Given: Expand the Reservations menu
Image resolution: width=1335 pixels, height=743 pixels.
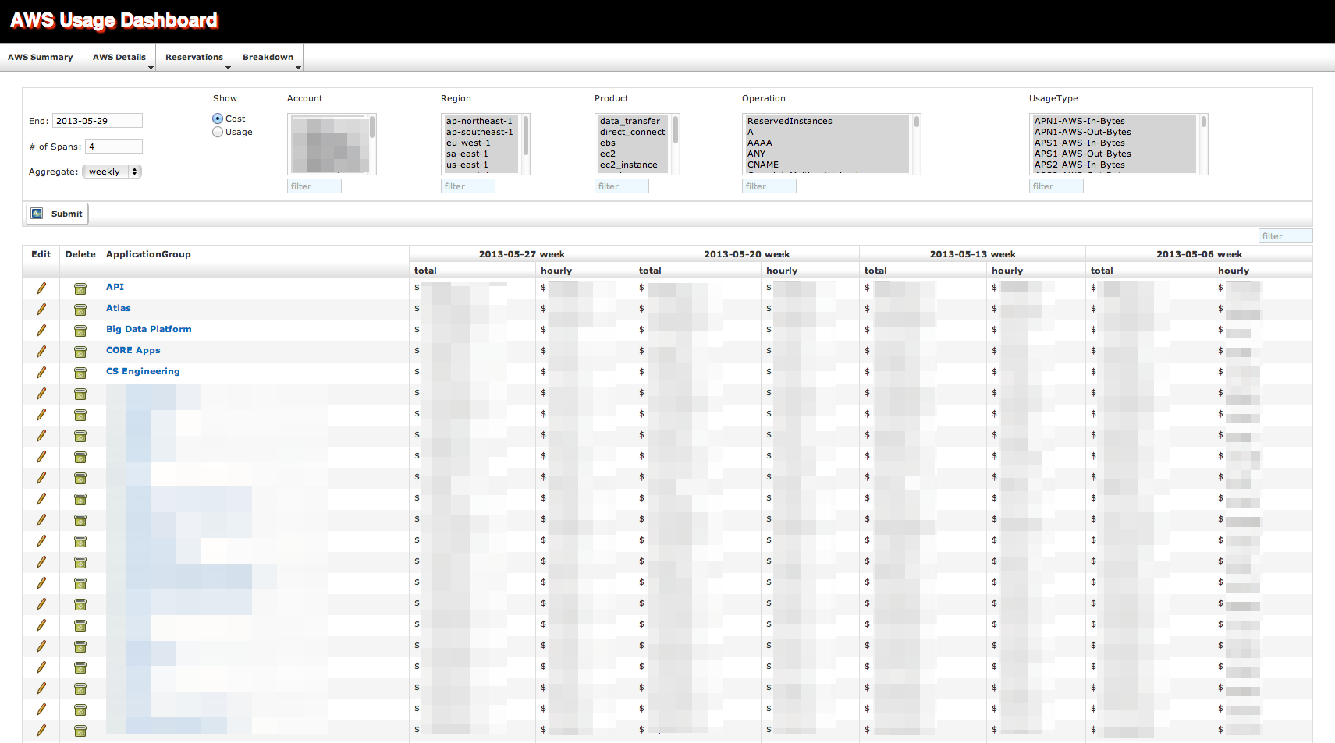Looking at the screenshot, I should pos(194,57).
